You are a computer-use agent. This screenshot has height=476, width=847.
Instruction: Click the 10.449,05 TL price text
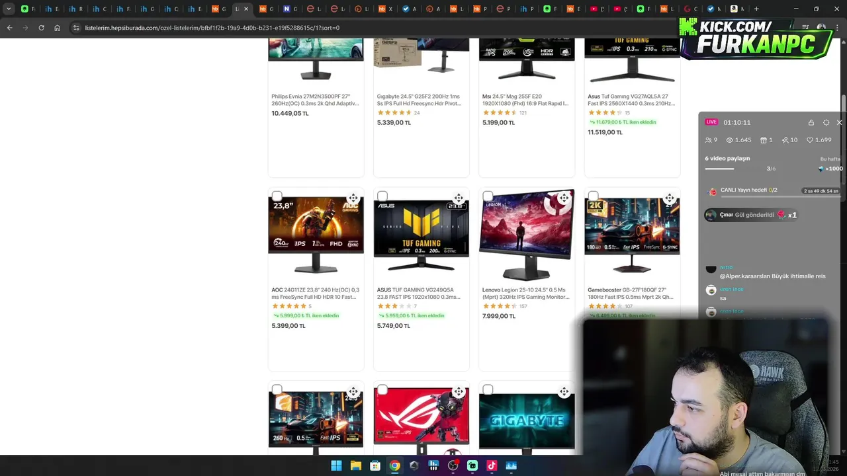click(290, 114)
